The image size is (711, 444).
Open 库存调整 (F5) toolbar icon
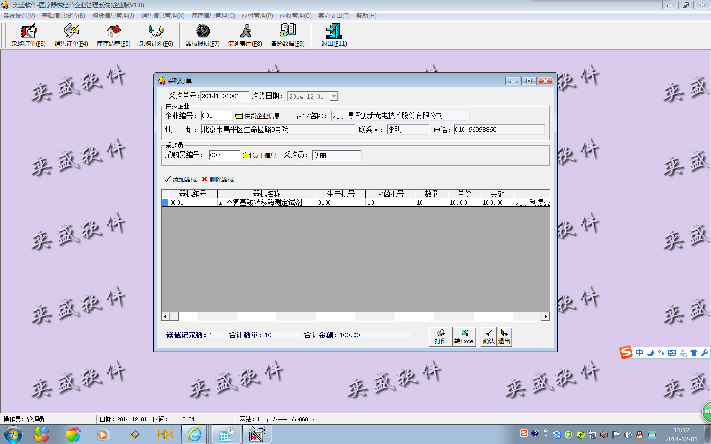point(114,35)
